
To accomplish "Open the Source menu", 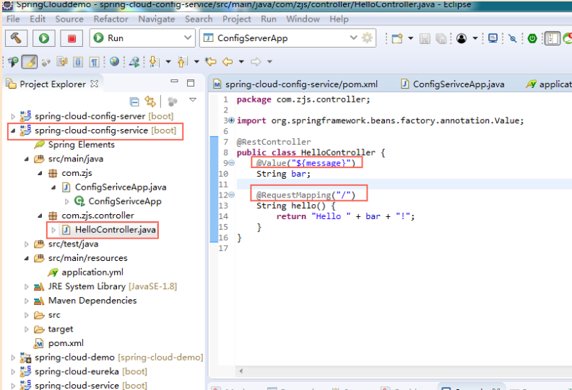I will click(x=69, y=19).
